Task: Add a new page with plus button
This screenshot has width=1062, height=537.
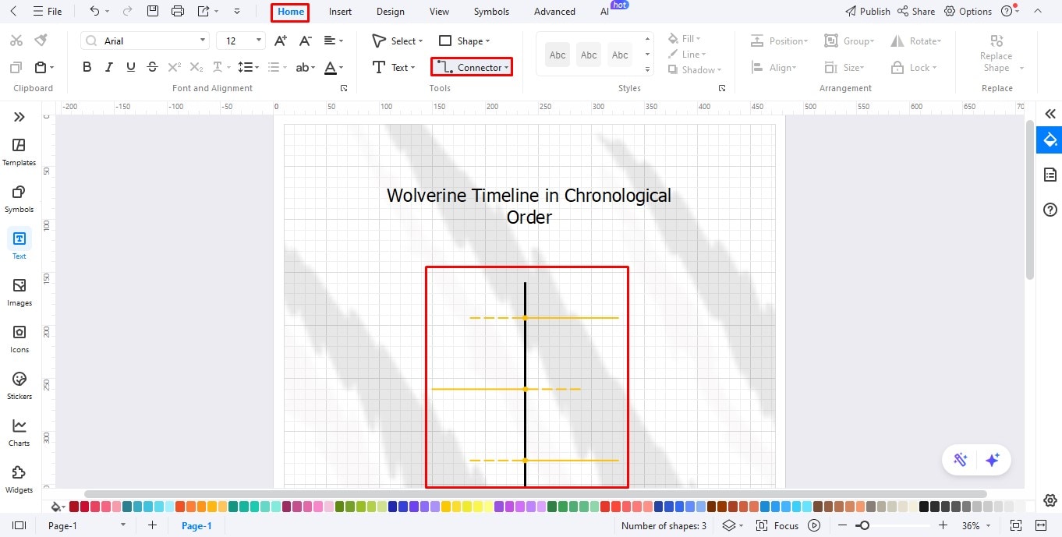Action: [152, 526]
